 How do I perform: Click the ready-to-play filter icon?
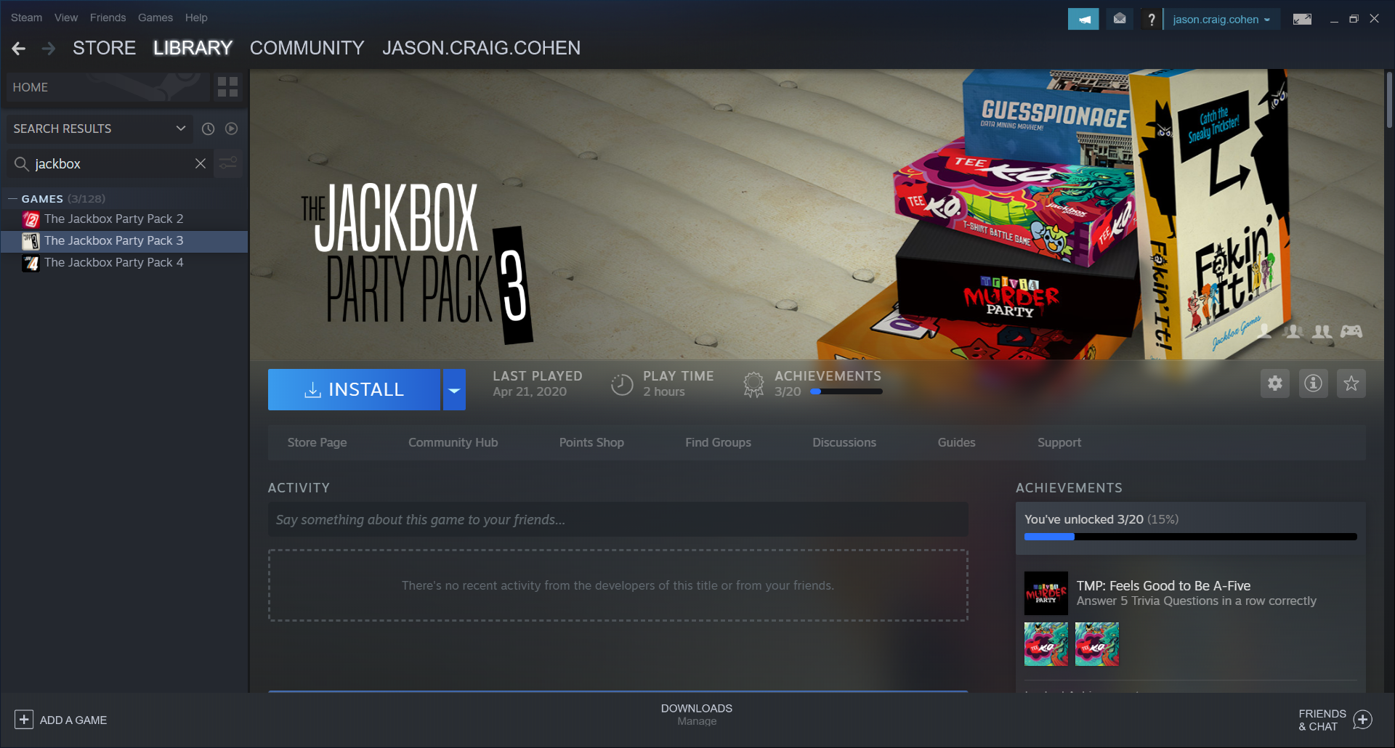[231, 129]
